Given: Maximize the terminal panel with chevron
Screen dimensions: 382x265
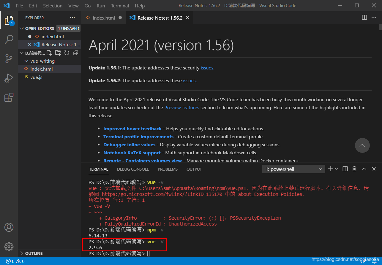Looking at the screenshot, I should point(364,169).
